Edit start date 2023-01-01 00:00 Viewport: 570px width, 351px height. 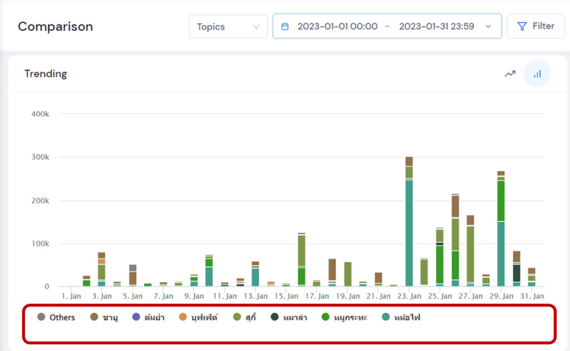coord(337,27)
